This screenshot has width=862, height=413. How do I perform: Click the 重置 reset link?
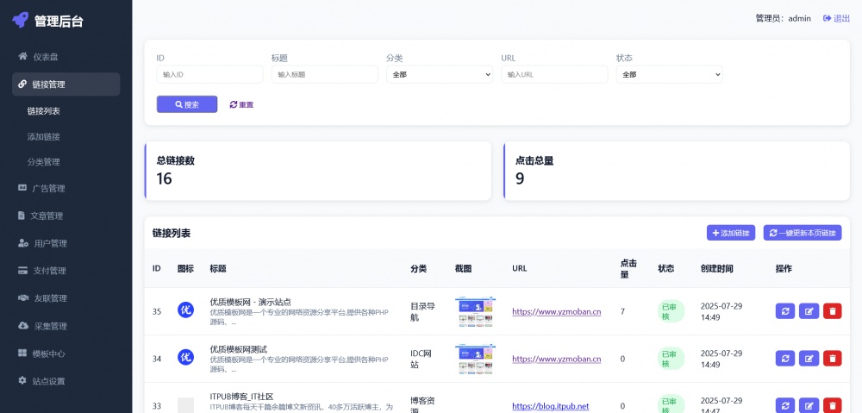tap(241, 104)
